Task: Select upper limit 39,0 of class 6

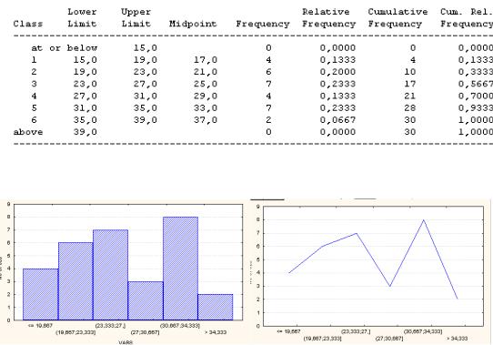Action: (x=145, y=120)
